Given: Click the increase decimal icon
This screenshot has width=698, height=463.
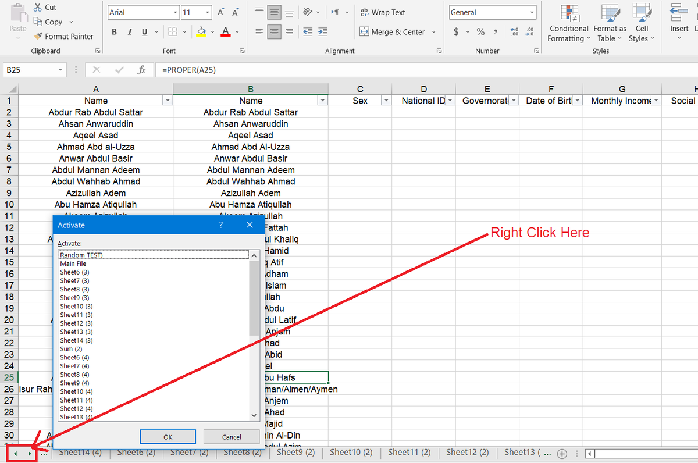Looking at the screenshot, I should [x=514, y=32].
